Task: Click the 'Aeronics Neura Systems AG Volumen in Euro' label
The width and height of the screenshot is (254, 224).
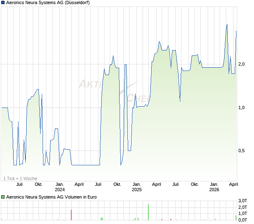Action: [x=51, y=197]
